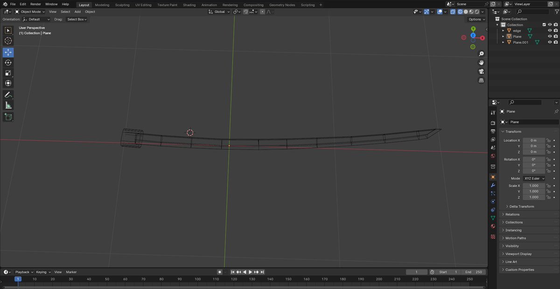Open the Drag Select Box dropdown
The height and width of the screenshot is (289, 560).
77,19
